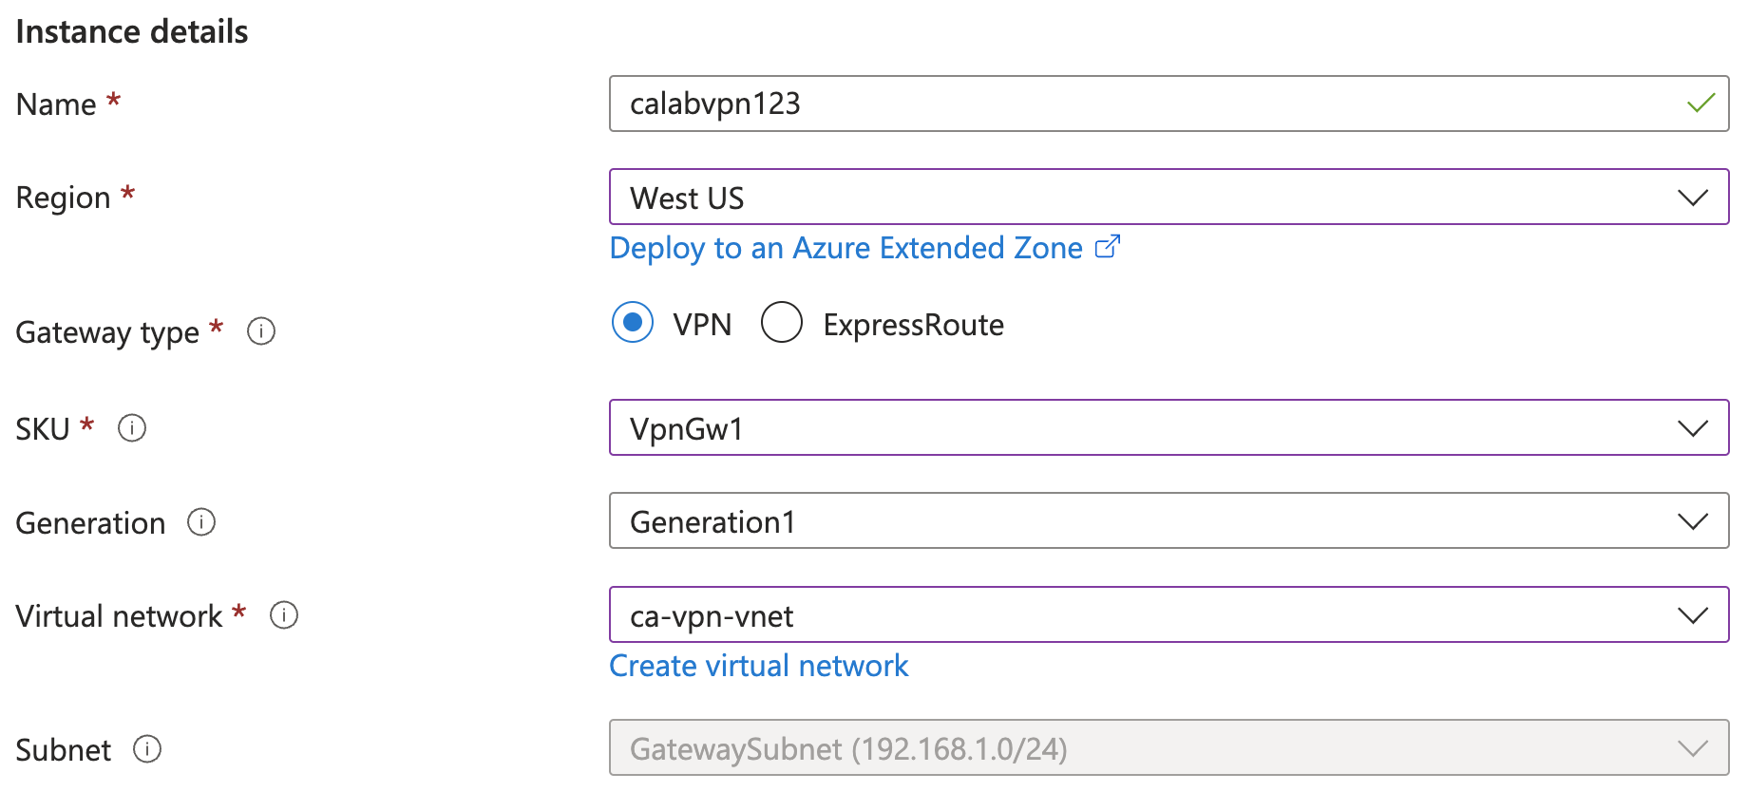Click green validation checkmark in Name field
Screen dimensions: 1748x792
pyautogui.click(x=1700, y=104)
